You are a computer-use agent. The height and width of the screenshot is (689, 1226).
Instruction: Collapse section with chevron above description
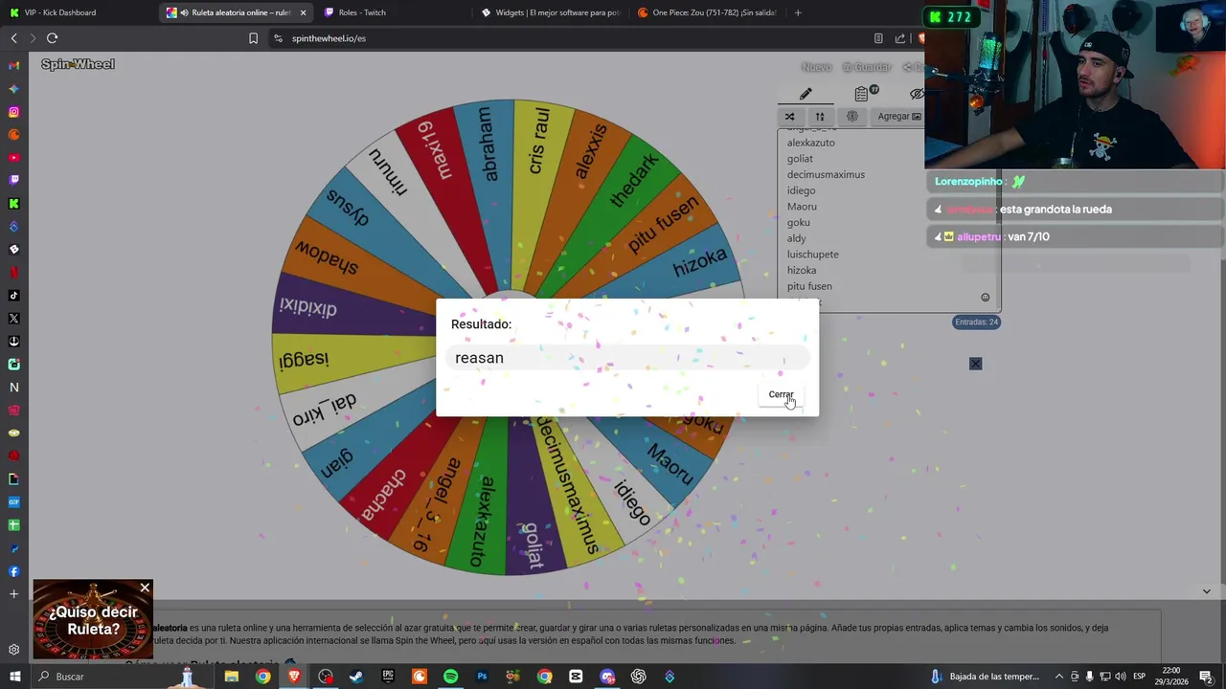pyautogui.click(x=1206, y=591)
